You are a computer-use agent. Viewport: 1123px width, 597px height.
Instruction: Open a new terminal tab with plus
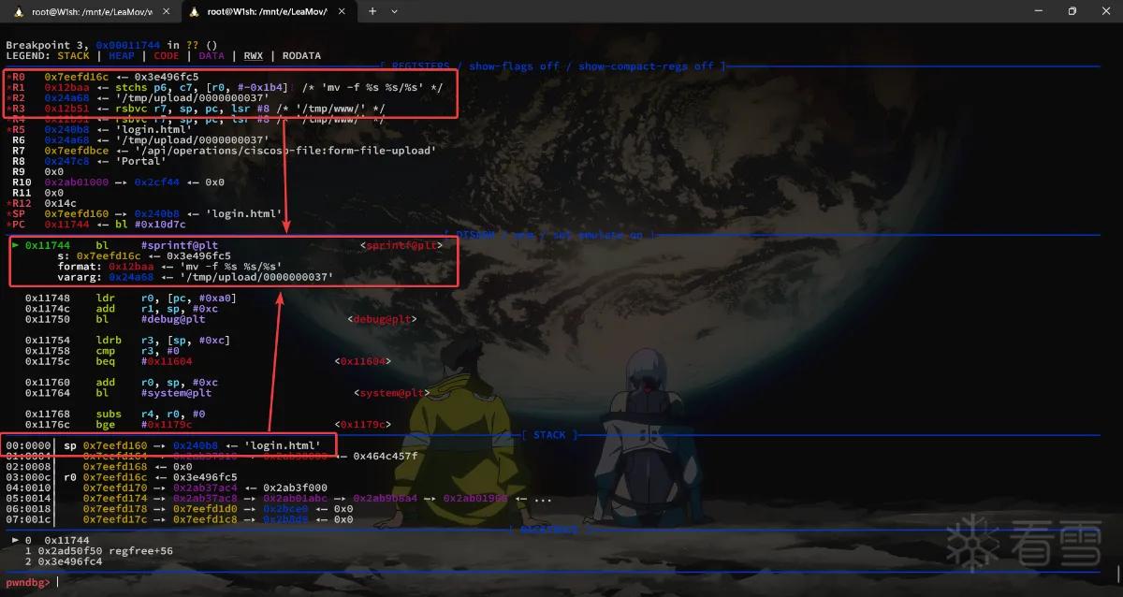tap(372, 11)
